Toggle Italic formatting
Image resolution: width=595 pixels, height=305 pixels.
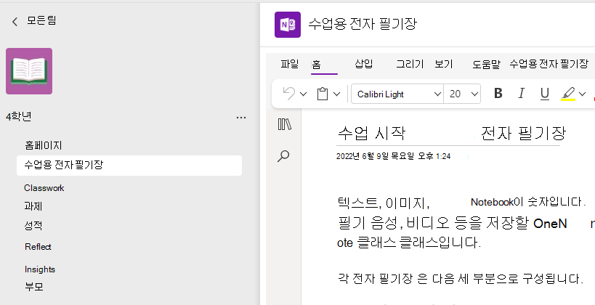tap(522, 94)
